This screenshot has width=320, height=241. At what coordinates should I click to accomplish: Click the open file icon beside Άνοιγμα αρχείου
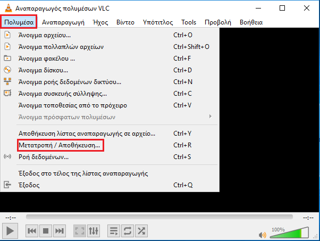pos(7,35)
